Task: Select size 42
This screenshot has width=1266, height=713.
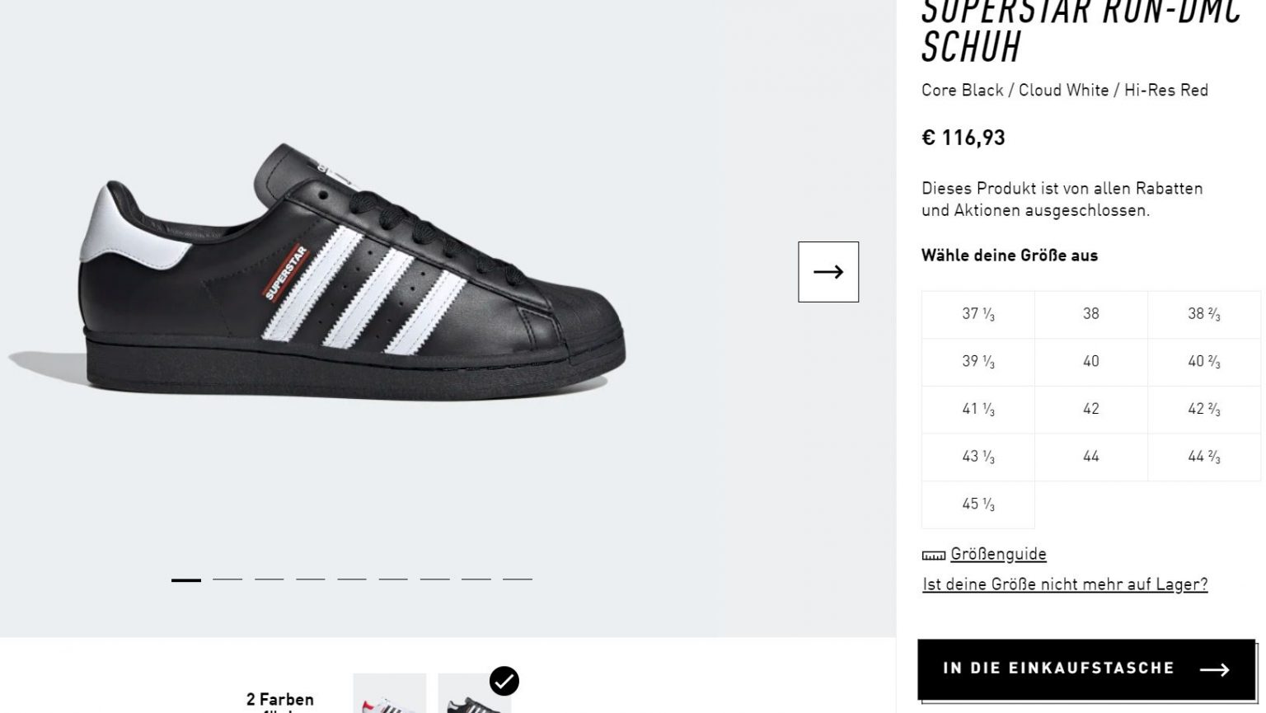Action: 1090,410
